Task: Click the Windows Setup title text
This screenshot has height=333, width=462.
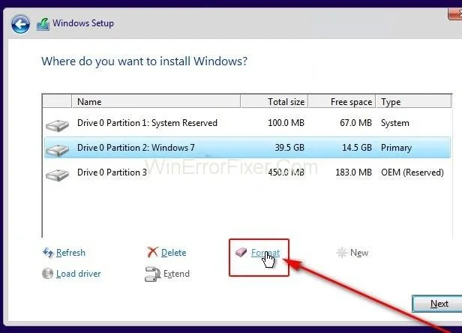Action: coord(83,23)
